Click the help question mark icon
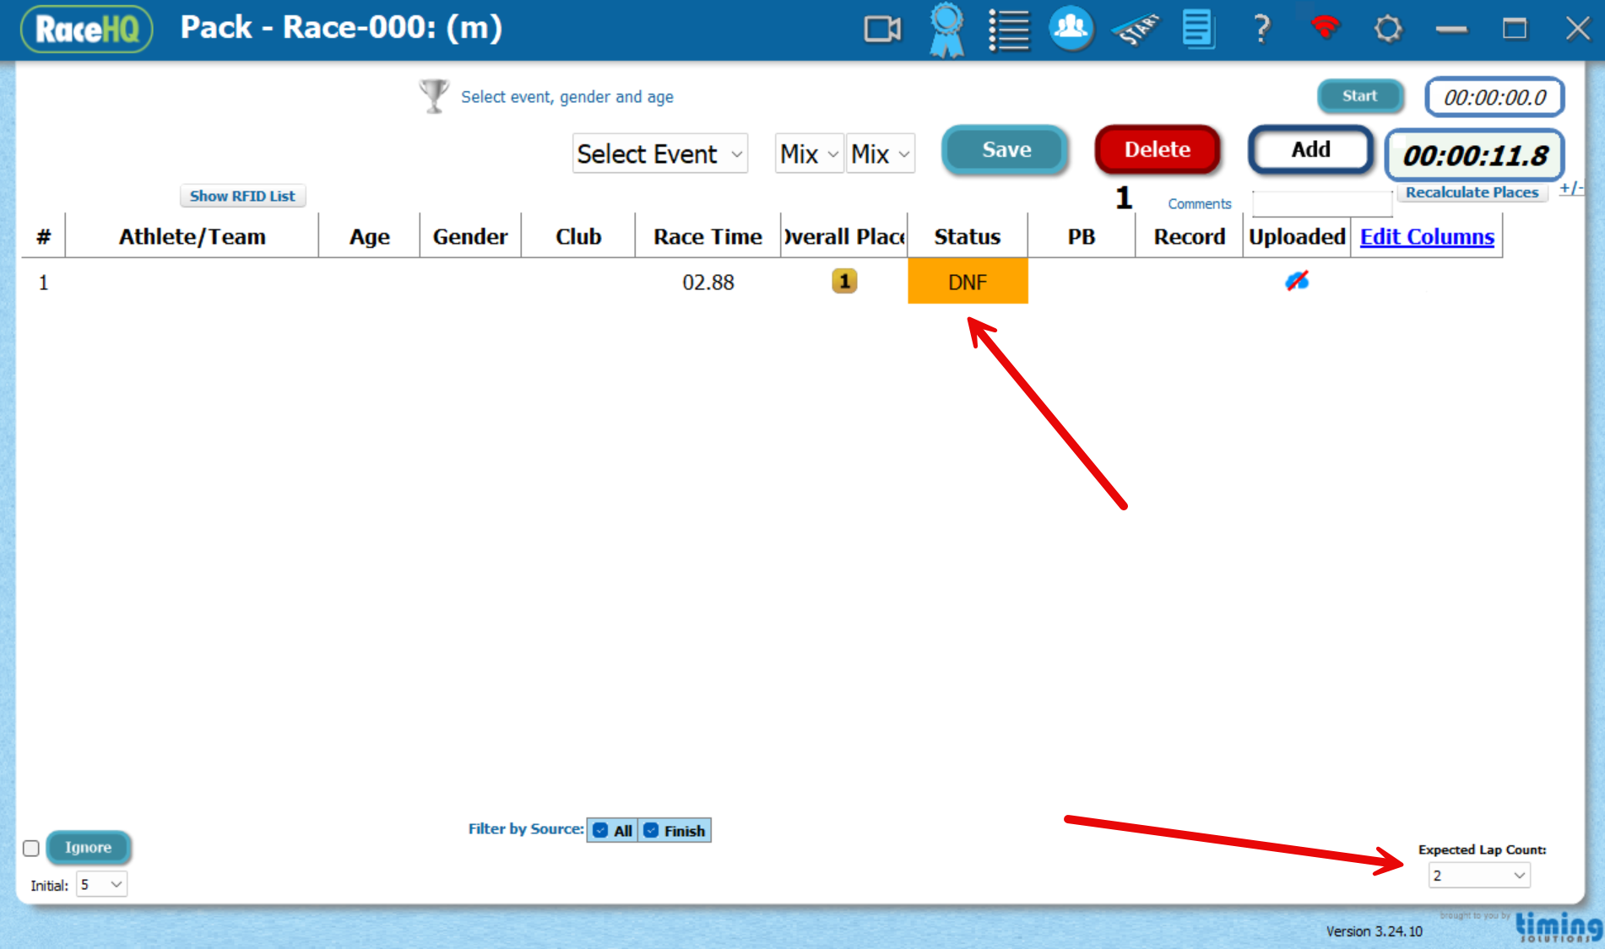This screenshot has height=949, width=1605. click(1261, 29)
